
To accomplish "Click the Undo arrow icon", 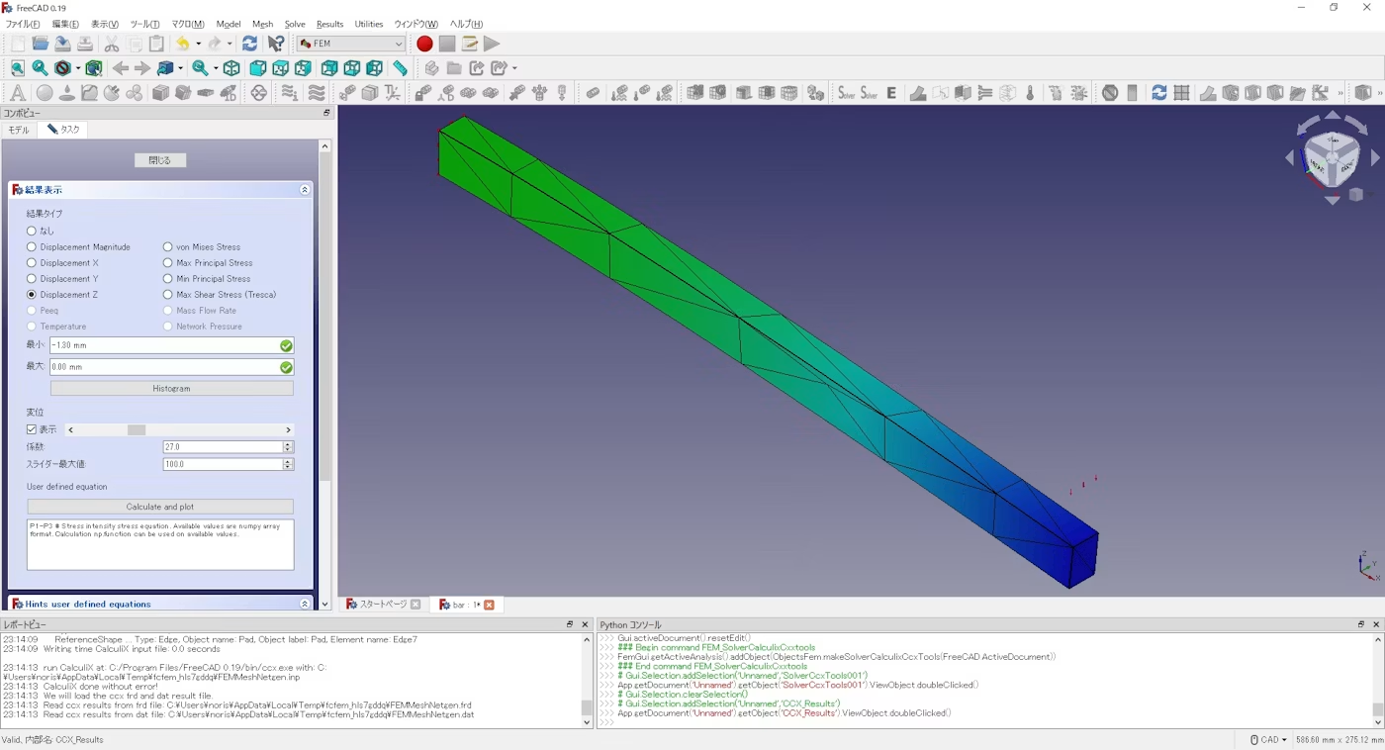I will (183, 44).
